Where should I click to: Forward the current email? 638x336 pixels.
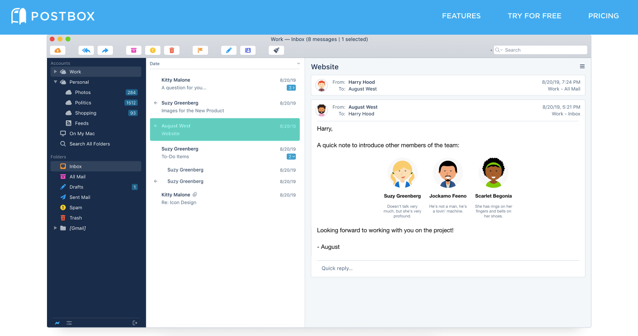[105, 50]
